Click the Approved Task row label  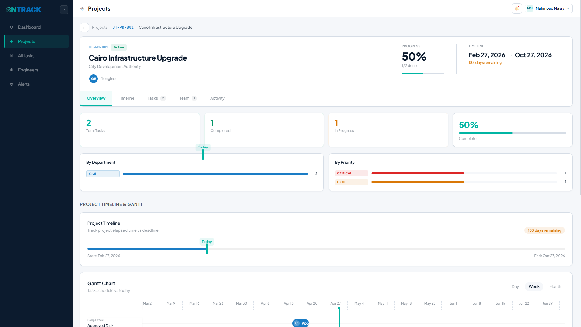100,325
